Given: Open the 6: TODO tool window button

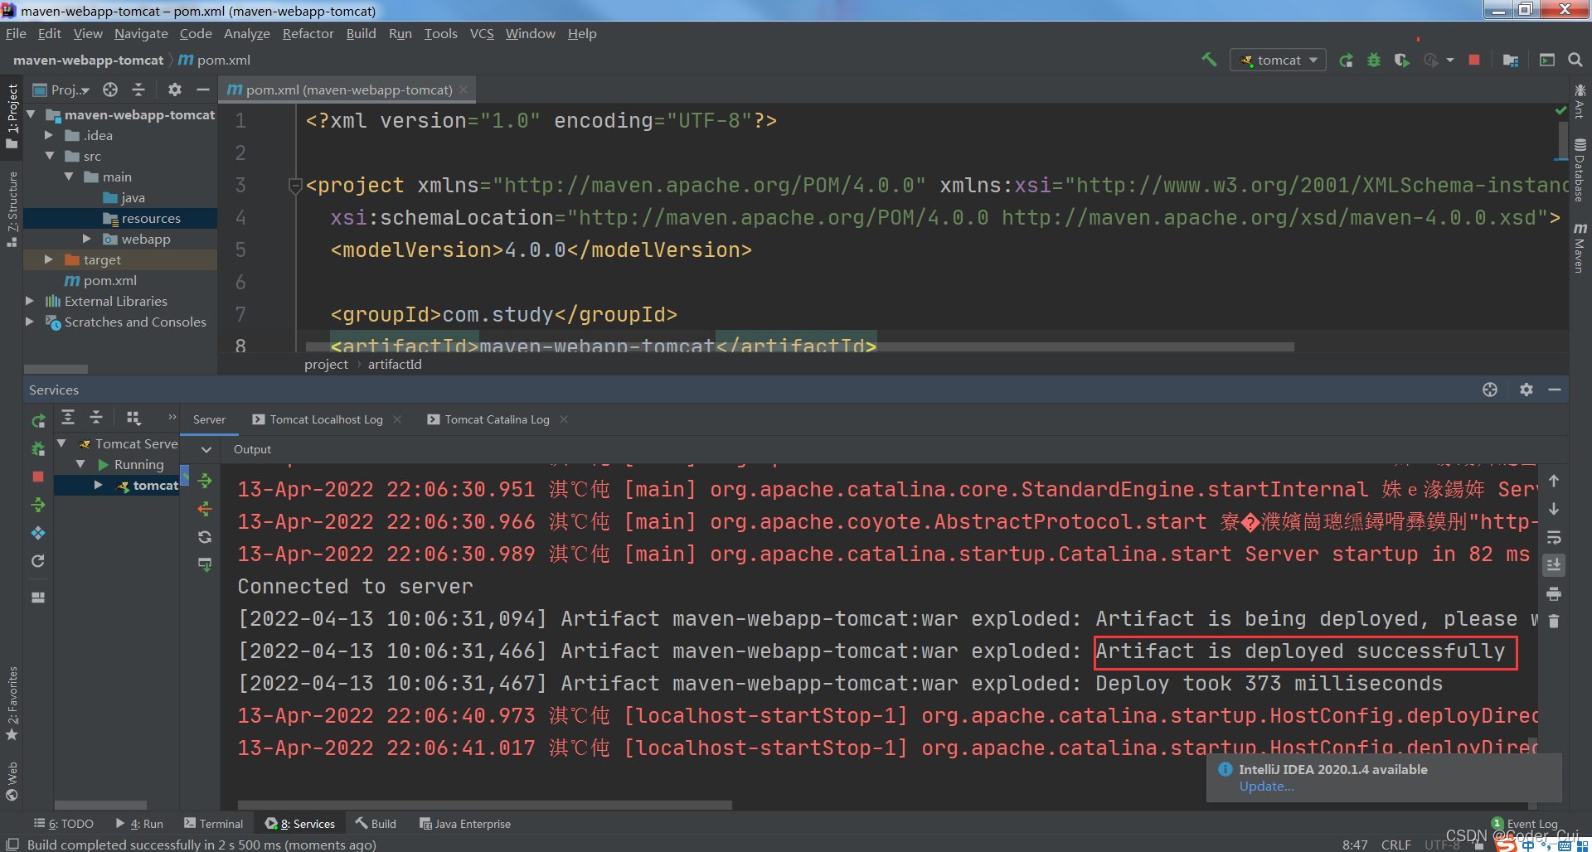Looking at the screenshot, I should click(x=64, y=824).
